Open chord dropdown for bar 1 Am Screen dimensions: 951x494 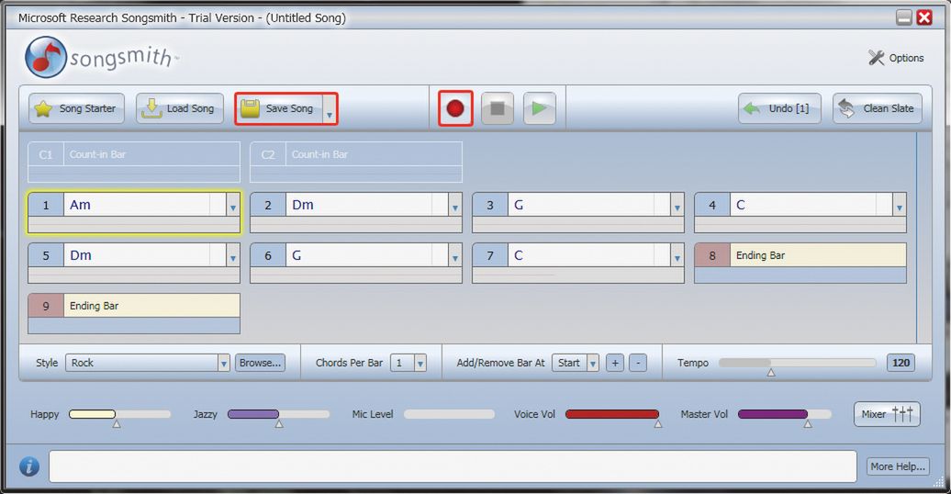233,205
